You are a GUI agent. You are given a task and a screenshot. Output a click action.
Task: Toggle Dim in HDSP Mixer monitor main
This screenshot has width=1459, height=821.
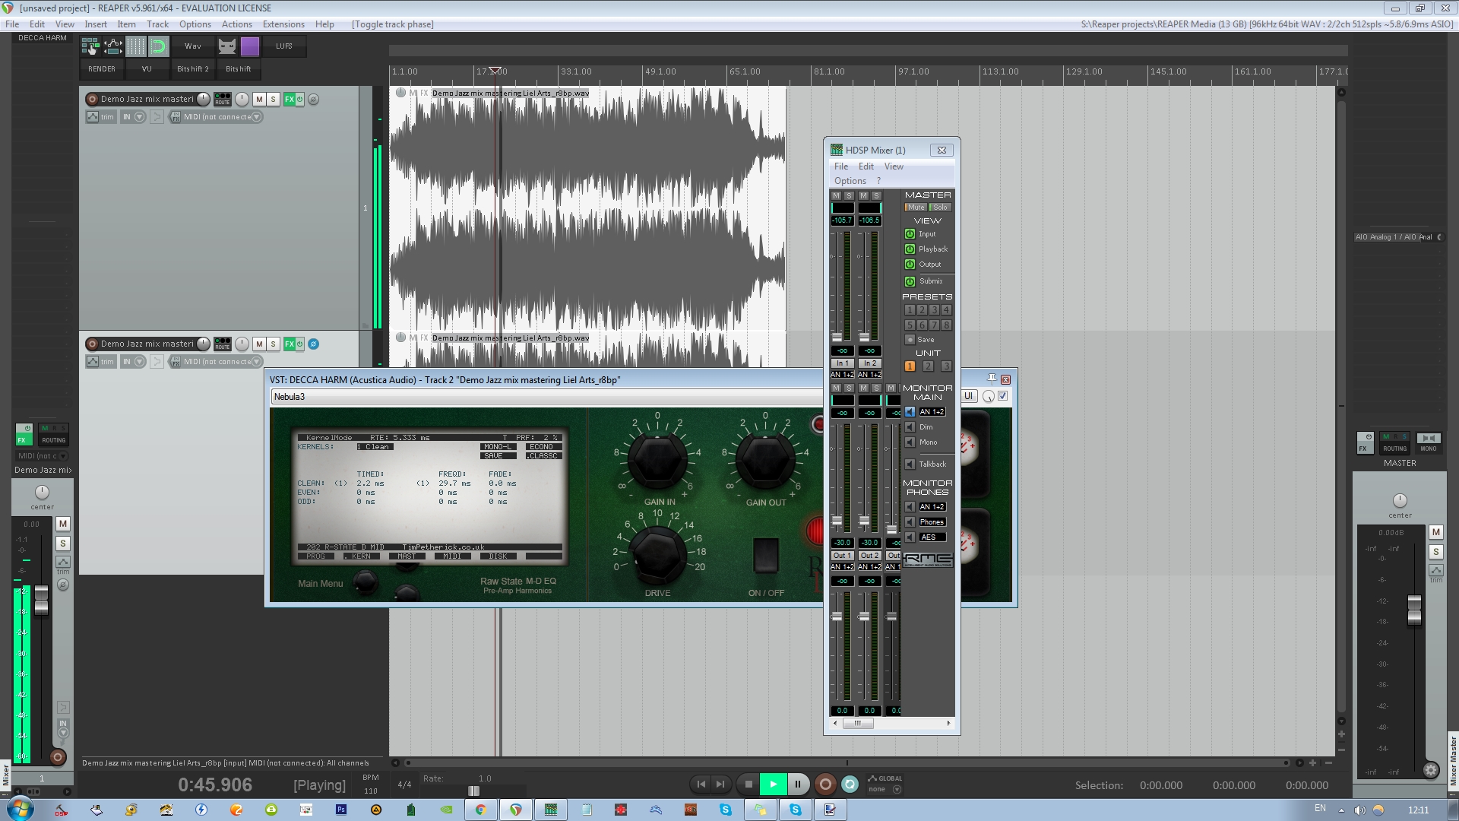tap(910, 427)
